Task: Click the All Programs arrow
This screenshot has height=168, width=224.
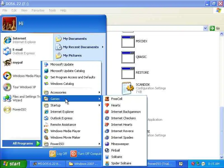Action: point(38,143)
